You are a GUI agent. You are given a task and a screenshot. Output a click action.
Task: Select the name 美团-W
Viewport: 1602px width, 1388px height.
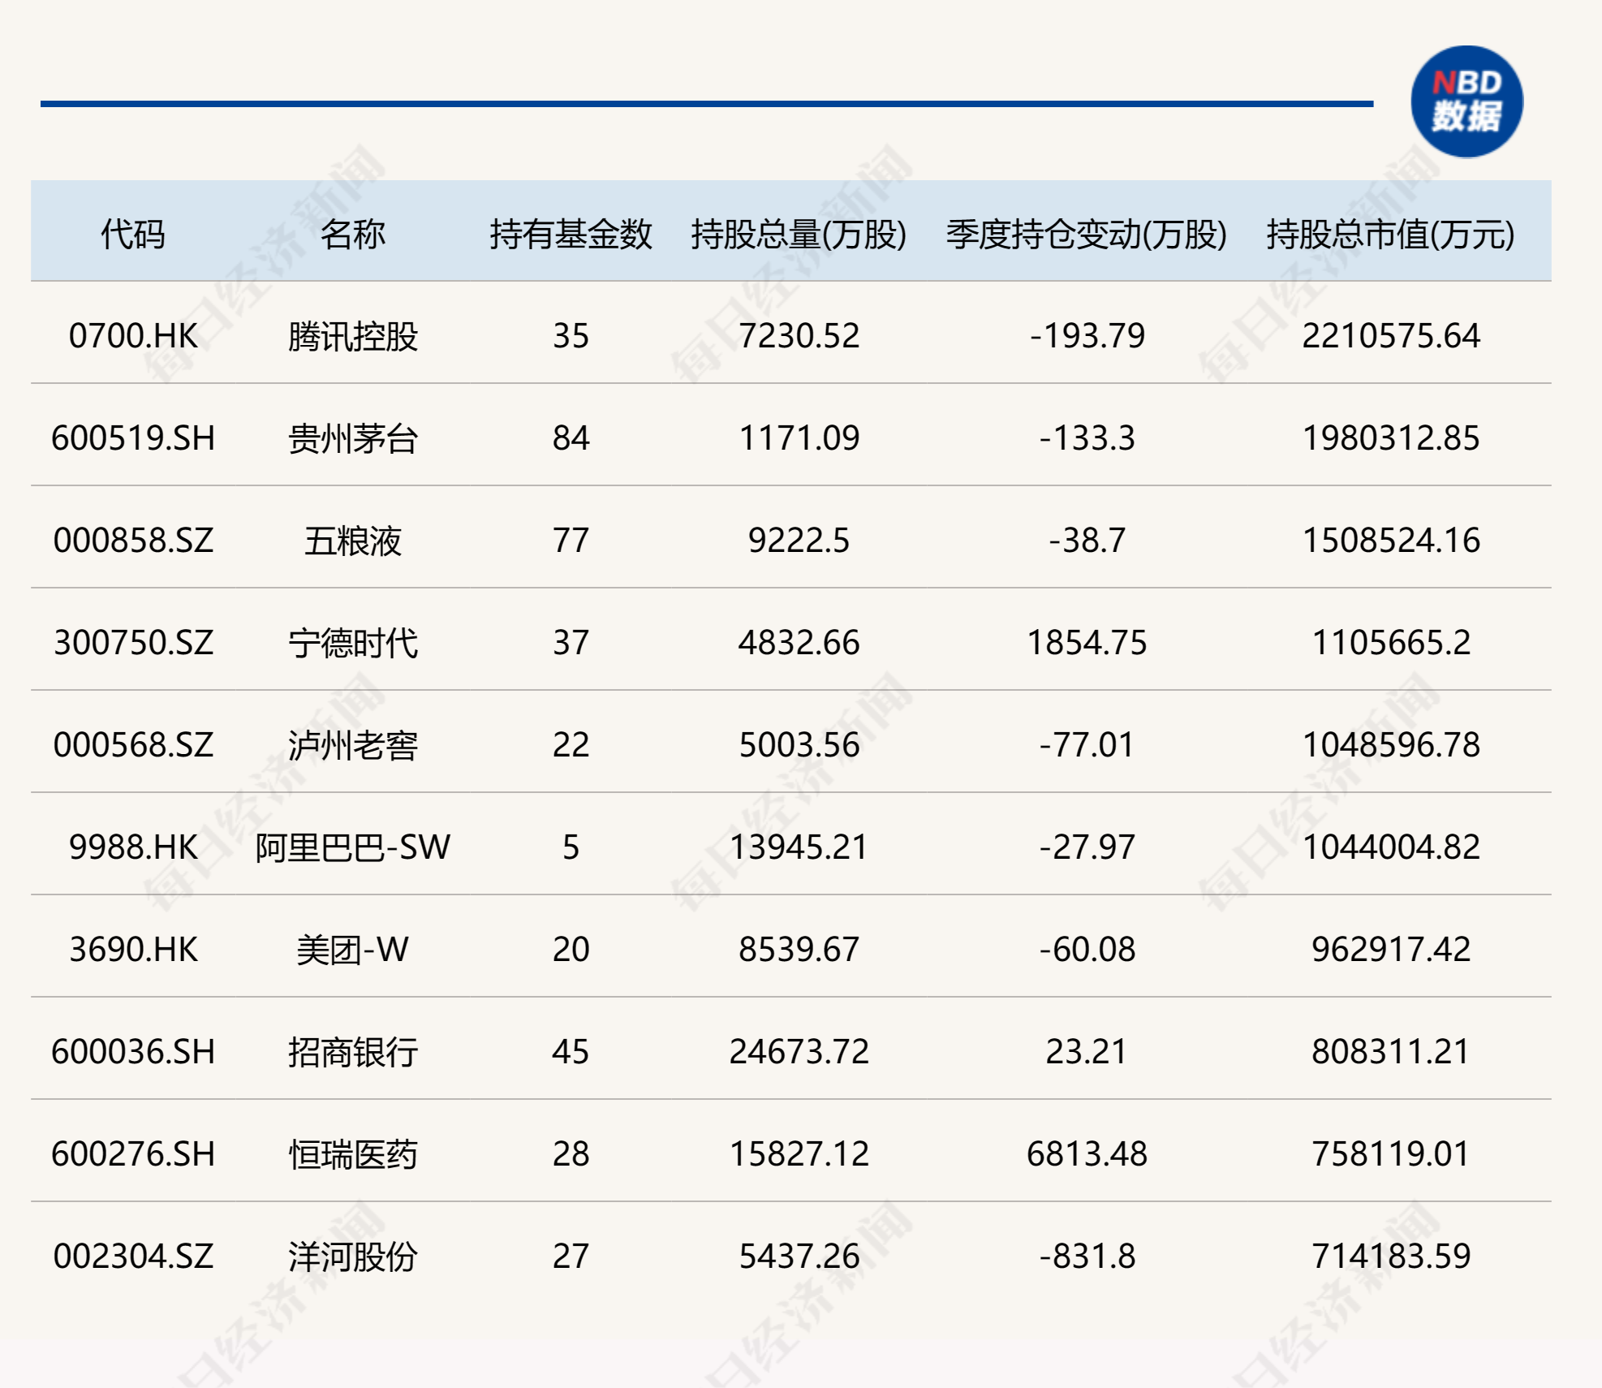tap(352, 950)
